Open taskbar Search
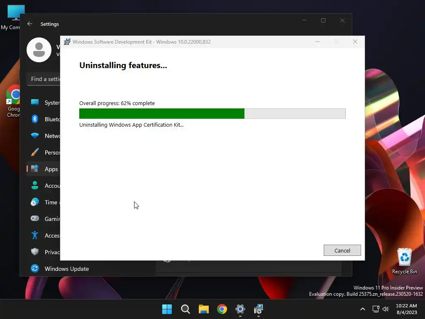Viewport: 425px width, 319px height. pos(186,309)
